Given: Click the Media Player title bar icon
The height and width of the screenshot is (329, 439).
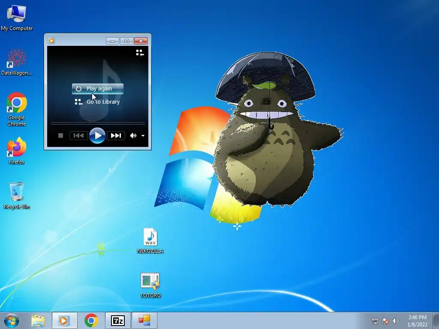Looking at the screenshot, I should (51, 41).
